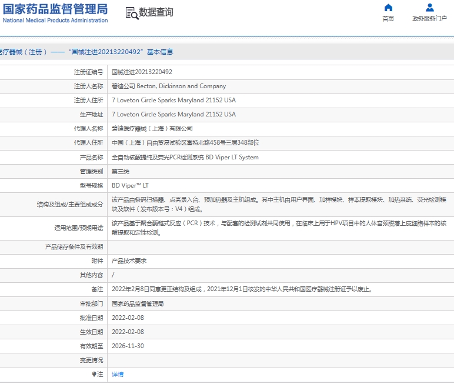Click production address value in 生产地址 row
Viewport: 454px width, 384px height.
[x=173, y=115]
